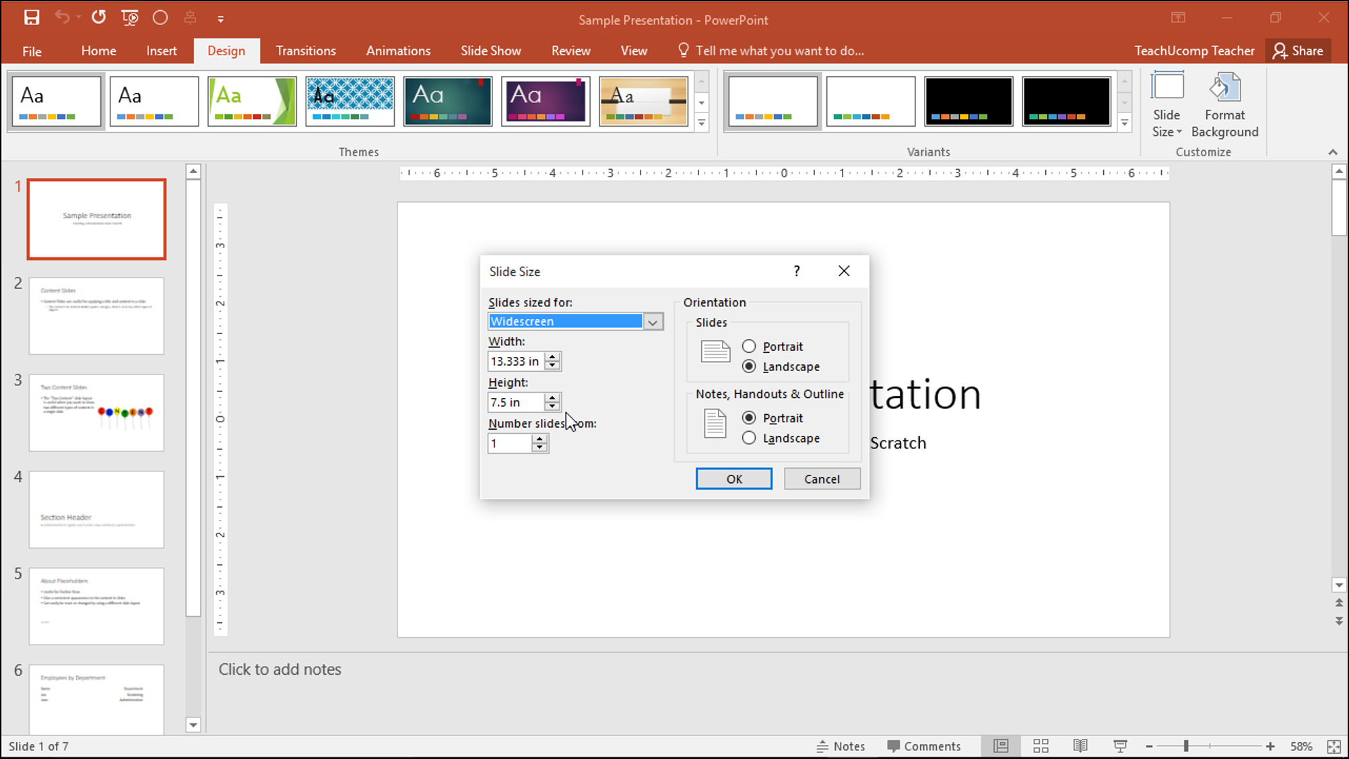Click the Design tab in ribbon

click(226, 50)
